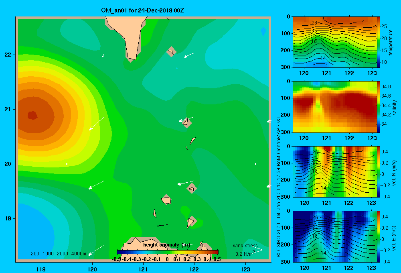
Task: Click the '34.8' tick on salinity colorbar
Action: click(386, 87)
